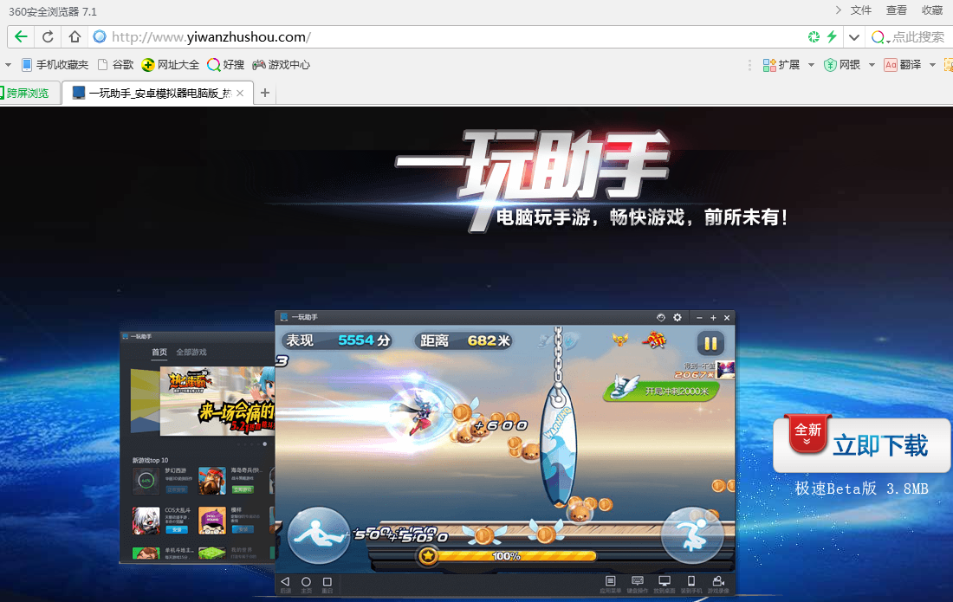
Task: Expand the bookmarks bar arrow at far left
Action: pos(8,64)
